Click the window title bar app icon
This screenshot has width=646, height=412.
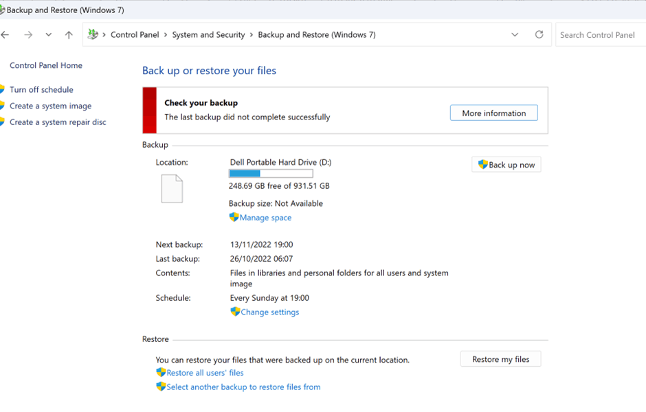point(2,10)
